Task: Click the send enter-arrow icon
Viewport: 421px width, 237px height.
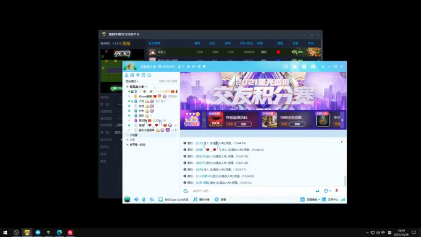Action: coord(317,191)
